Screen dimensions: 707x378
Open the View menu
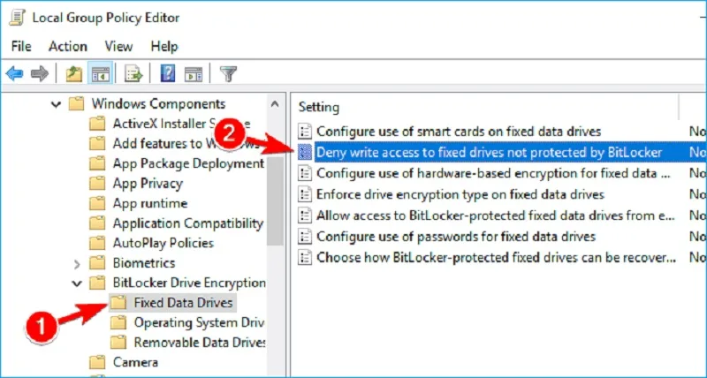coord(118,47)
